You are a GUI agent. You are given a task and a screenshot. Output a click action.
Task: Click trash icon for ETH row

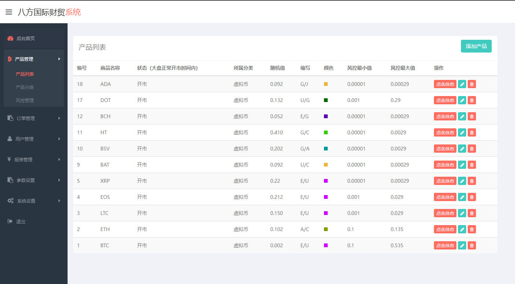(472, 230)
